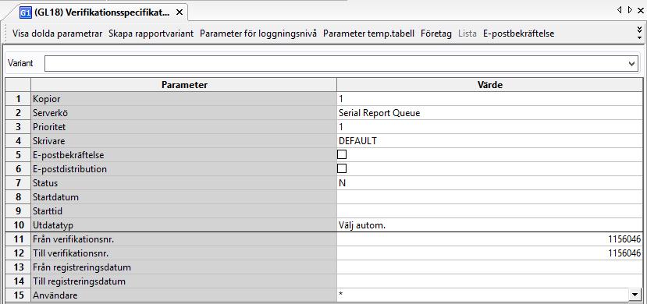Expand the Variant dropdown
This screenshot has width=647, height=304.
[631, 64]
